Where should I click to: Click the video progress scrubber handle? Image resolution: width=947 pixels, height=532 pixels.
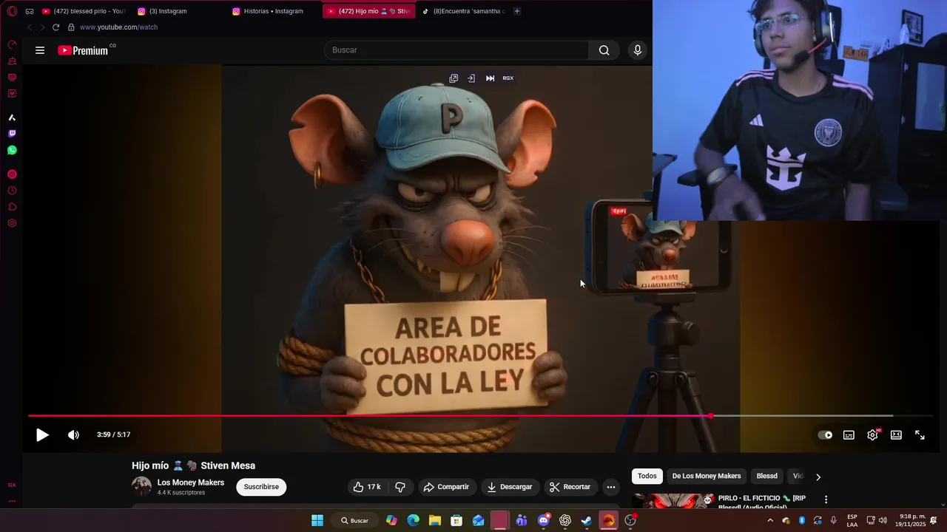[x=711, y=416]
